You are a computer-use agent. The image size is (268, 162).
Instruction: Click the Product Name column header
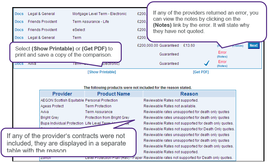click(114, 94)
